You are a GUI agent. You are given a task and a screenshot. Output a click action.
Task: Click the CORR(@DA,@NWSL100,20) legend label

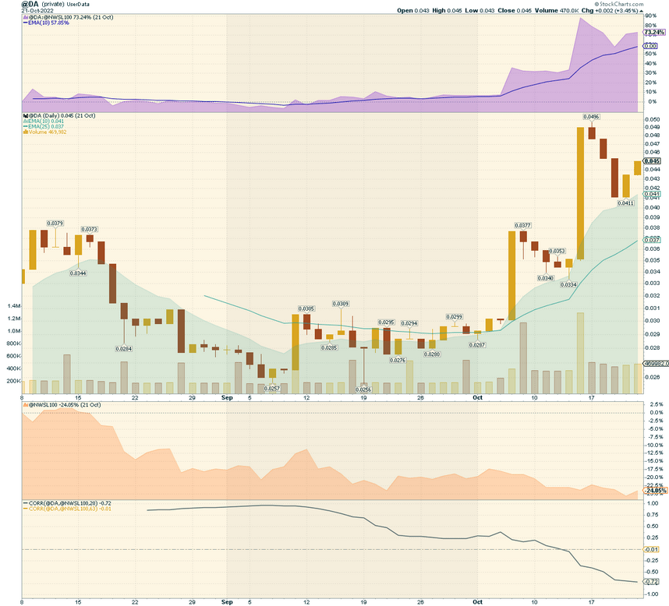coord(62,503)
